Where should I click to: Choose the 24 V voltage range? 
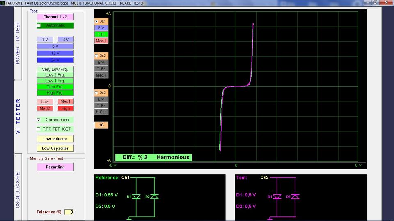click(55, 60)
